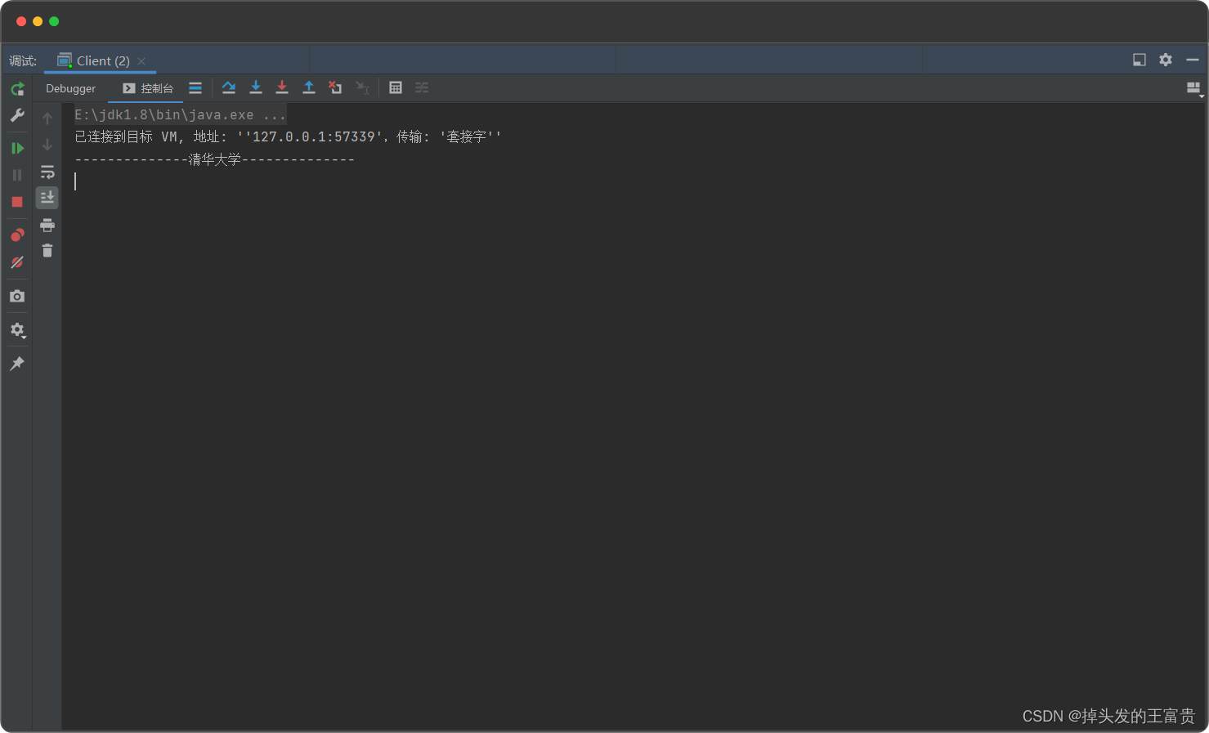
Task: Show execution point icon
Action: (x=195, y=87)
